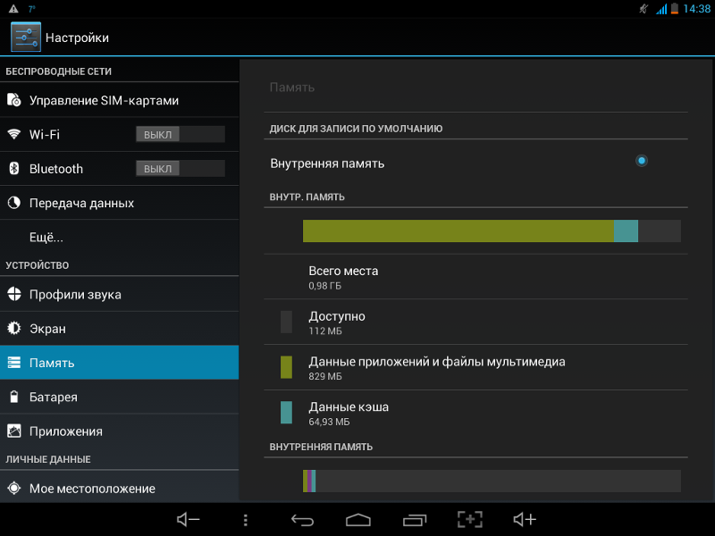
Task: Open data usage icon next to Передача данных
Action: tap(14, 203)
